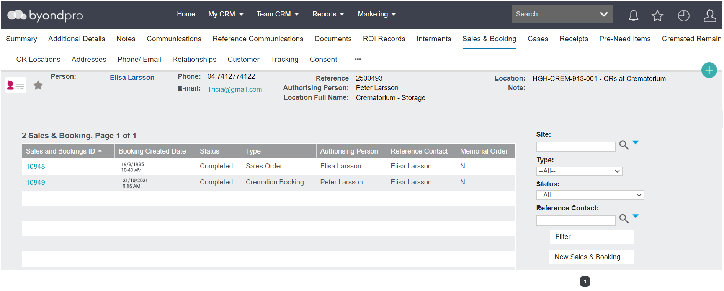Click the person contact card icon
Viewport: 724px width, 291px height.
pyautogui.click(x=16, y=85)
